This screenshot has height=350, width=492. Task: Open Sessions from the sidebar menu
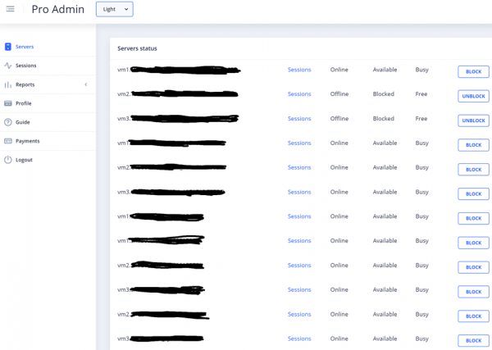pyautogui.click(x=25, y=66)
